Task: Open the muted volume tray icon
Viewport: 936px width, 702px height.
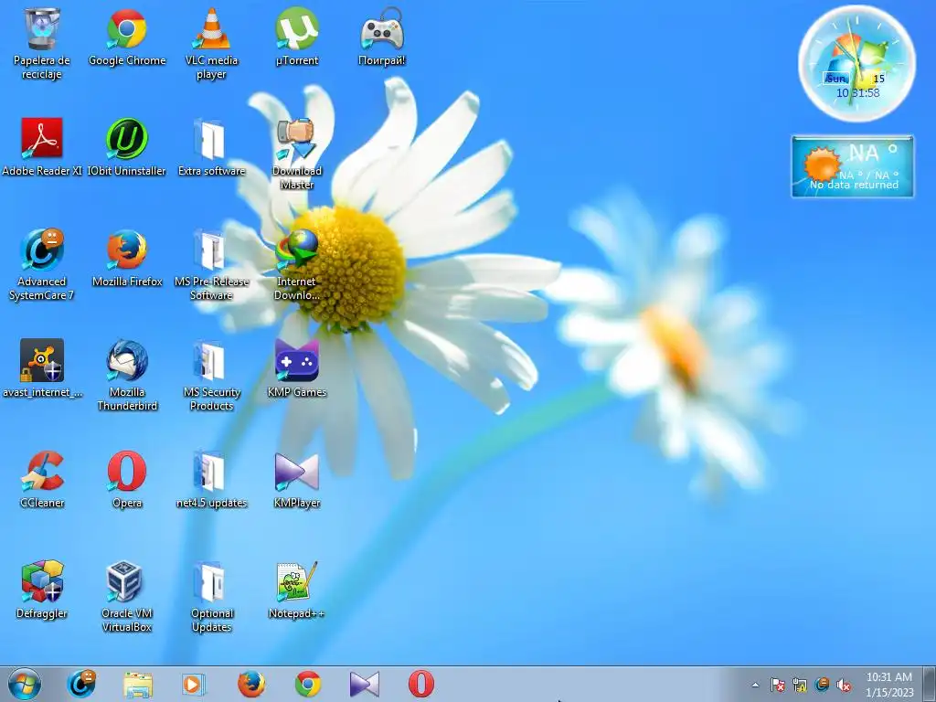Action: 844,685
